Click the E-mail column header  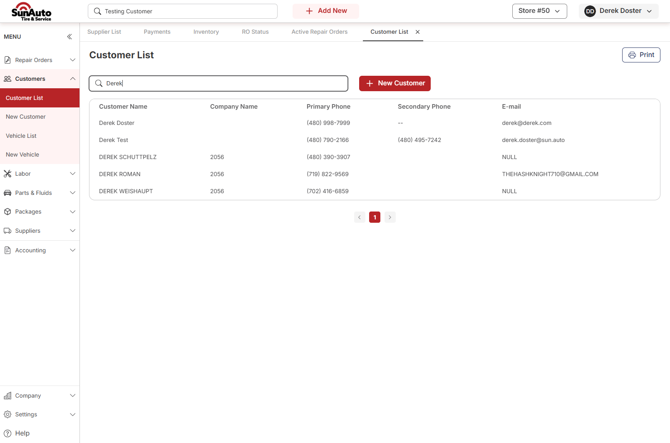(x=511, y=107)
